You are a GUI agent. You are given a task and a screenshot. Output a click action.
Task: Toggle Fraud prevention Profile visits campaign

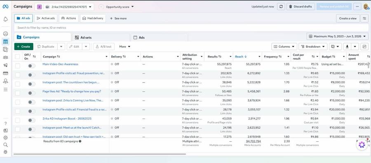tap(31, 75)
